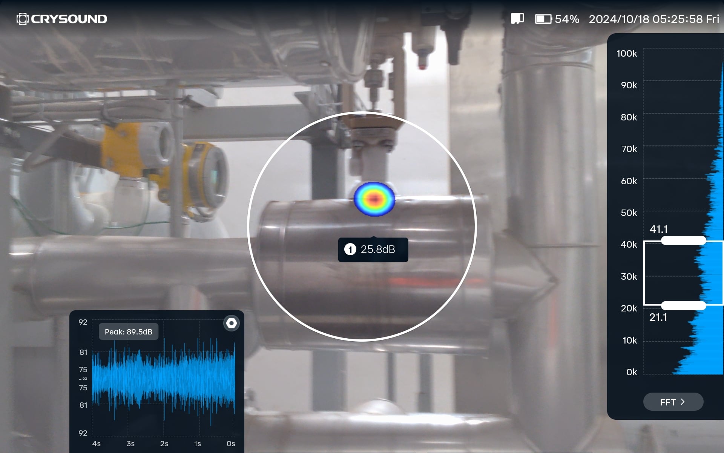Tap the rainbow acoustic hotspot on pipe
Screen dimensions: 724x453
click(374, 199)
